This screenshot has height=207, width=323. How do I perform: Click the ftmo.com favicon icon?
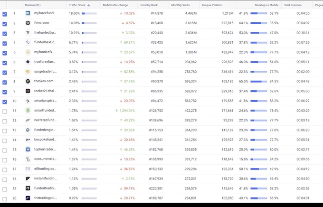click(28, 23)
